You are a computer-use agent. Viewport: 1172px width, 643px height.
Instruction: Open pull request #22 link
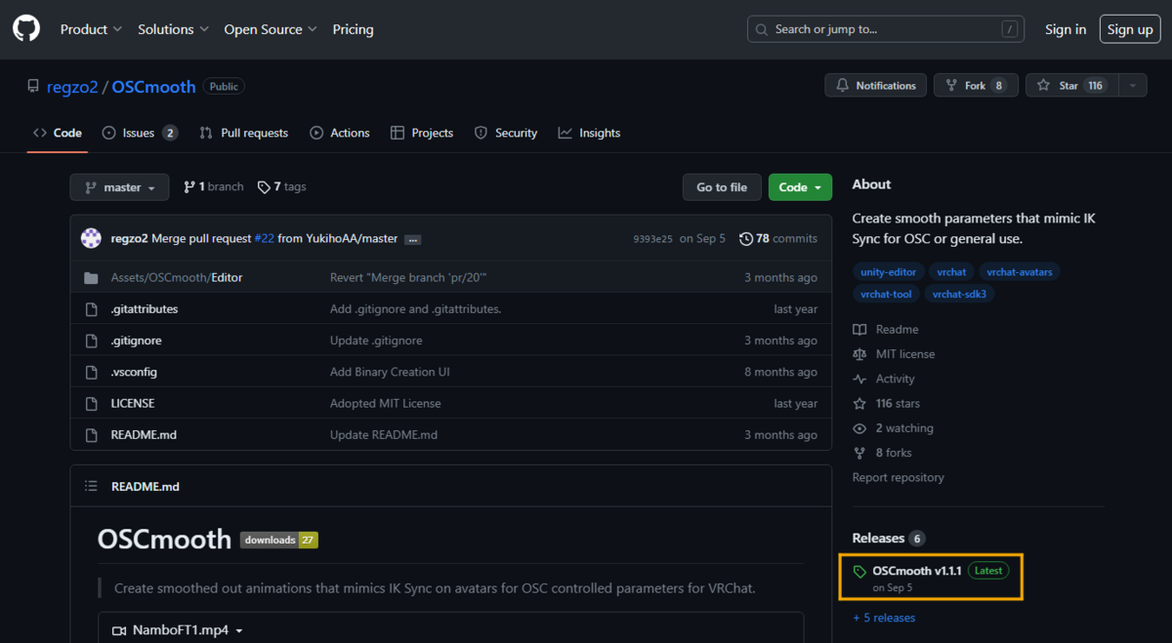[x=264, y=239]
